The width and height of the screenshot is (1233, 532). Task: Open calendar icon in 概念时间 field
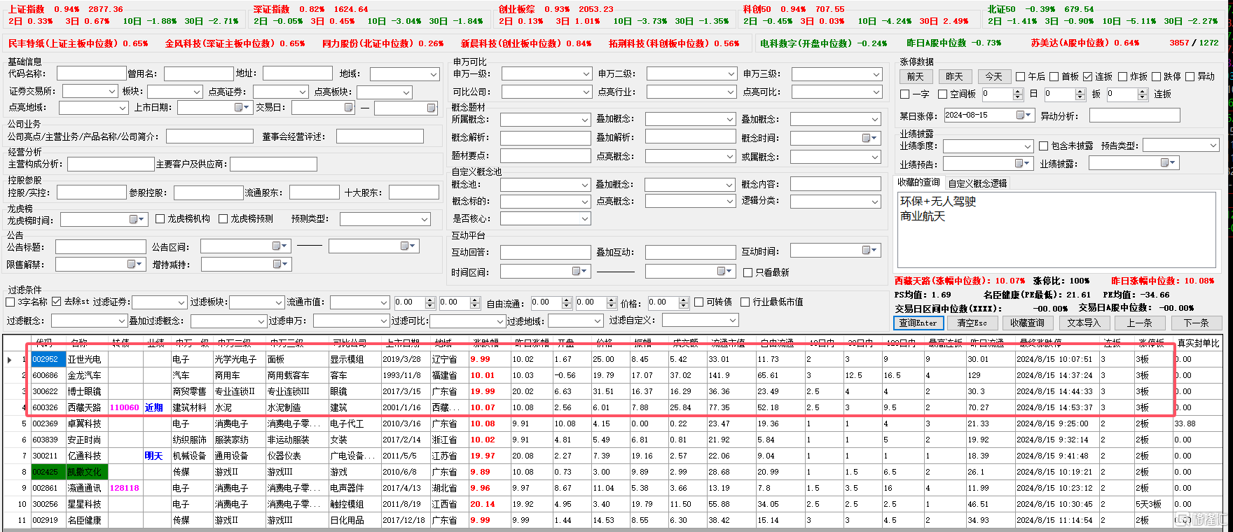point(870,139)
